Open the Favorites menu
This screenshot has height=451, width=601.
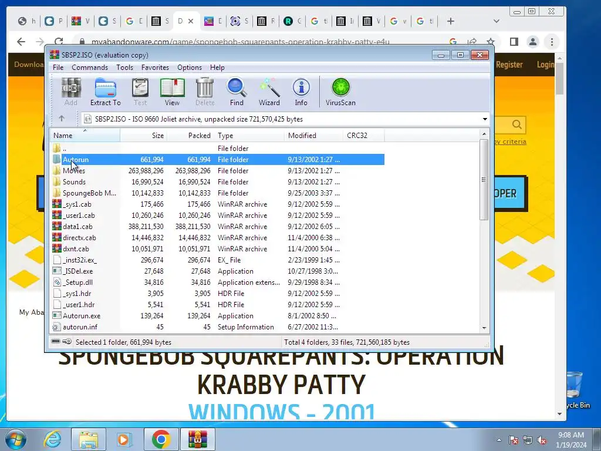tap(155, 68)
